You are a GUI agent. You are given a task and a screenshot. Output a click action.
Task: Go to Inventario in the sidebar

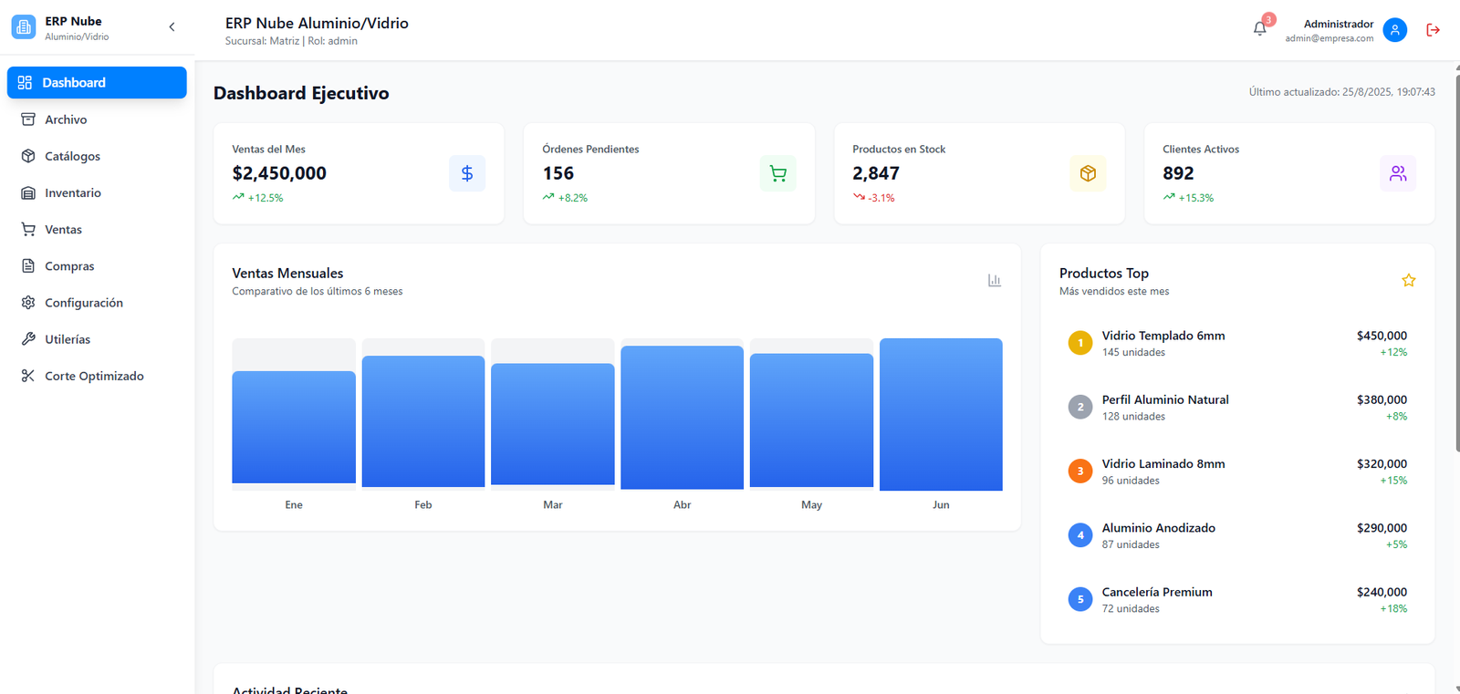[73, 192]
